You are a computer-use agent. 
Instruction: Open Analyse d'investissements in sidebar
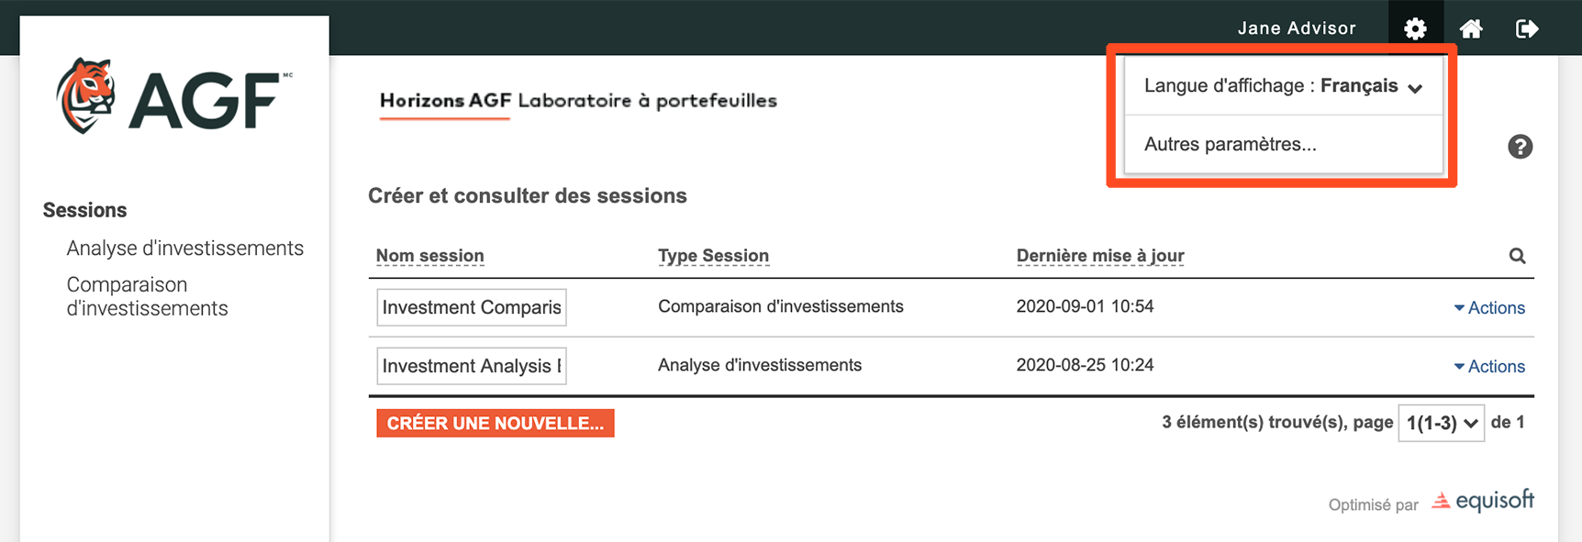(x=185, y=249)
